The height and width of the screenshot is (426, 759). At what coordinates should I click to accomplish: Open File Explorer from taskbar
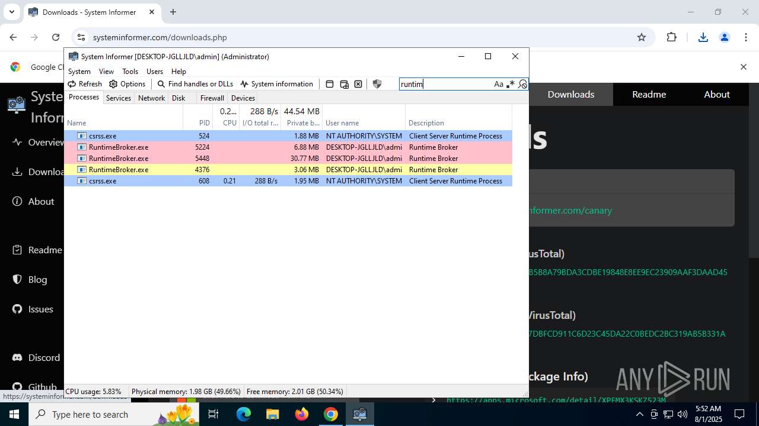pyautogui.click(x=272, y=414)
